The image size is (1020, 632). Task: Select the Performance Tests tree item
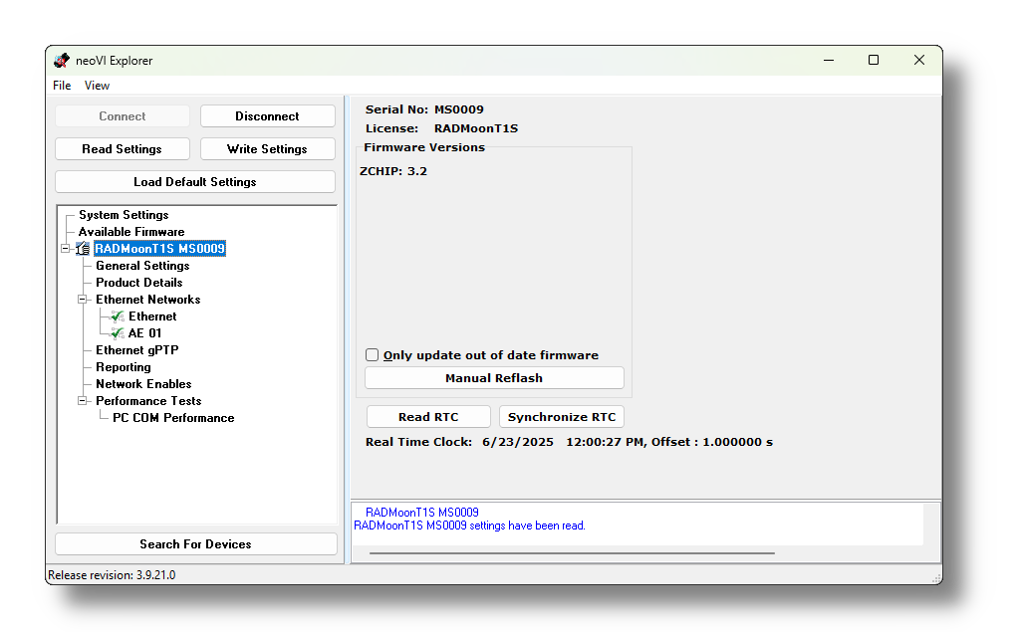click(x=149, y=400)
